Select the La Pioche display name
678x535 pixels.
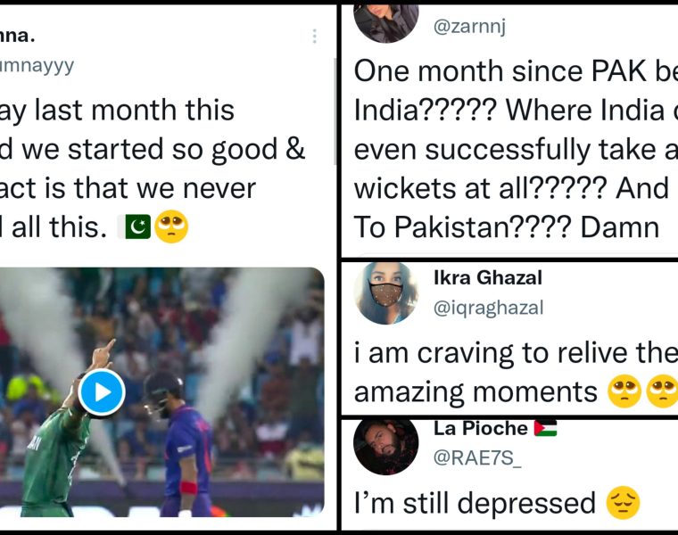click(480, 429)
